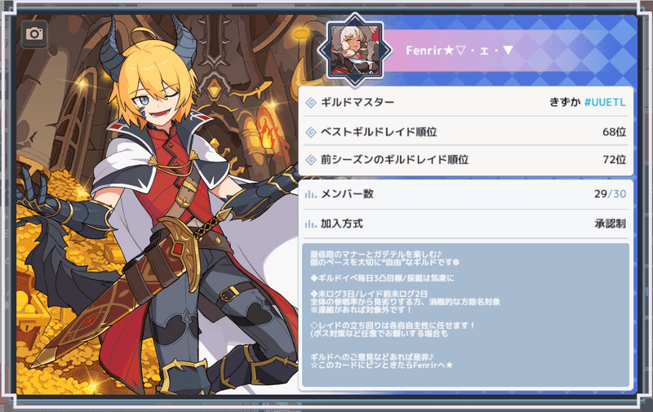Click the 加入方式 label

point(341,224)
